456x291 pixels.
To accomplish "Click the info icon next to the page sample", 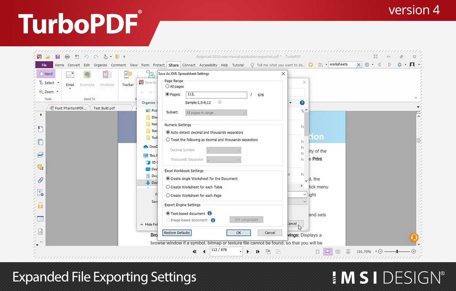I will pyautogui.click(x=220, y=102).
